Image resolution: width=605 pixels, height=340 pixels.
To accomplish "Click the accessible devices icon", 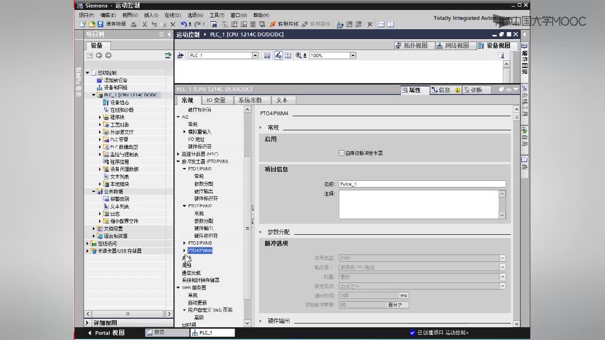I will point(339,24).
